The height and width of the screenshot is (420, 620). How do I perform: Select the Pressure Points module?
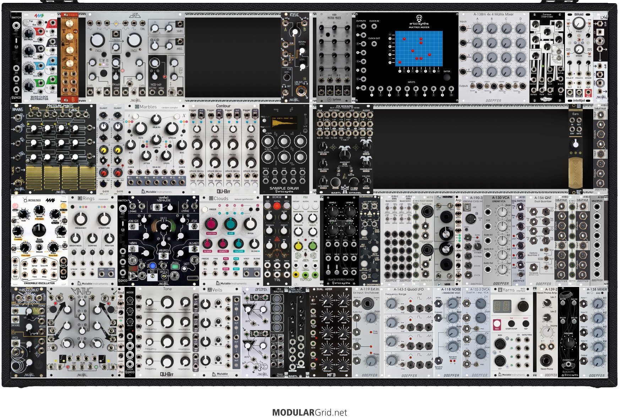tap(60, 149)
